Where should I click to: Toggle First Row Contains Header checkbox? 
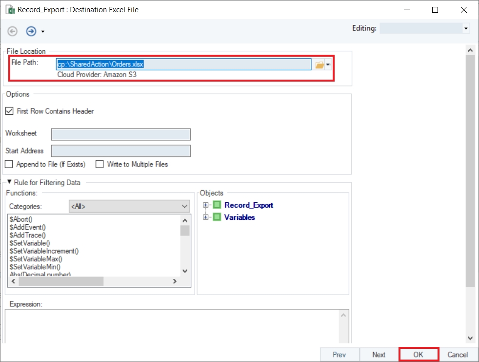point(9,111)
